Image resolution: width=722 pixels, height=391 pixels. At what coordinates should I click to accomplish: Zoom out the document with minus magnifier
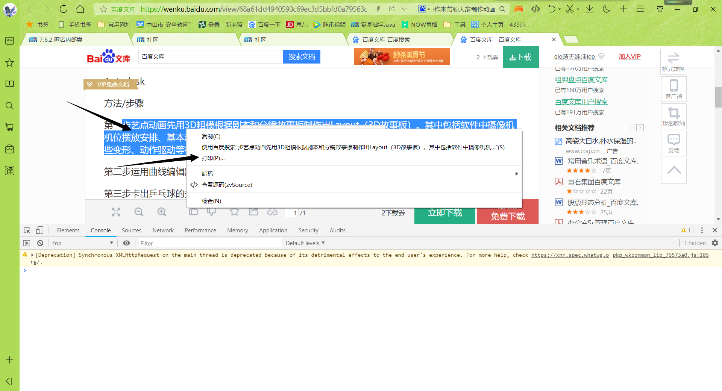(139, 212)
